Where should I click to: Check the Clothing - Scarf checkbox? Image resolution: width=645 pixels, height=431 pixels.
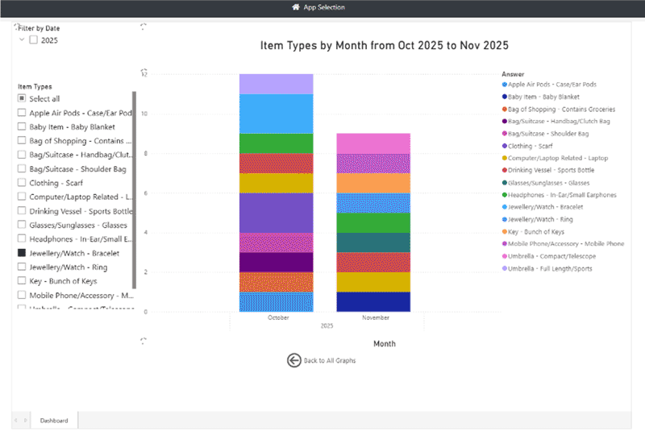(x=22, y=183)
